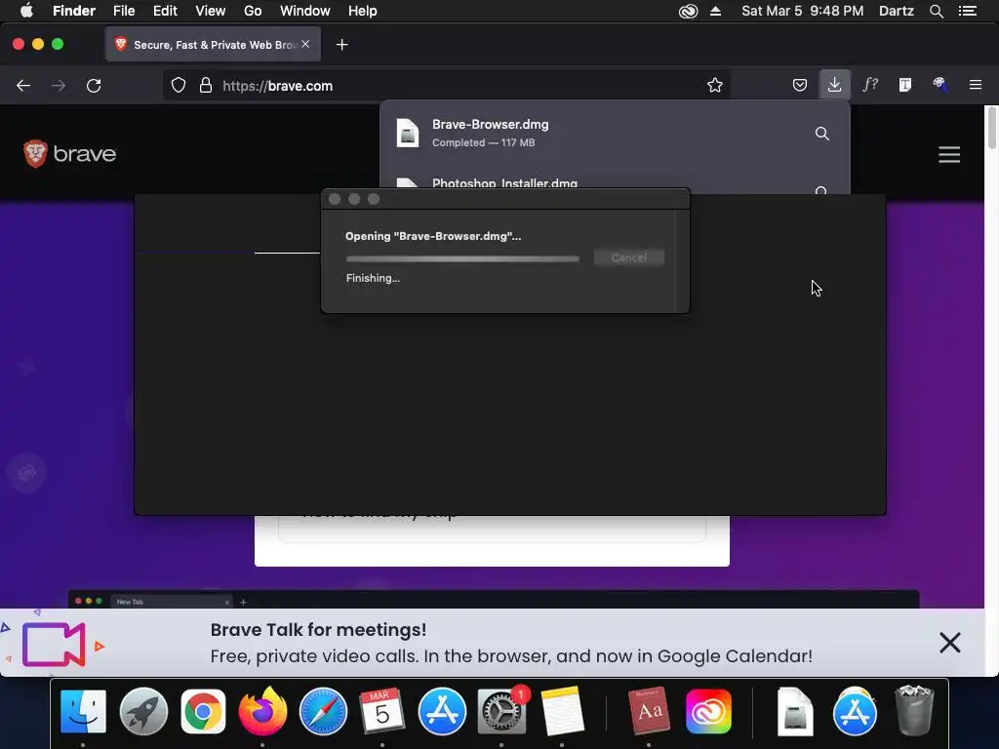This screenshot has width=999, height=749.
Task: Show Brave-Browser.dmg in Finder via magnifier
Action: 821,134
